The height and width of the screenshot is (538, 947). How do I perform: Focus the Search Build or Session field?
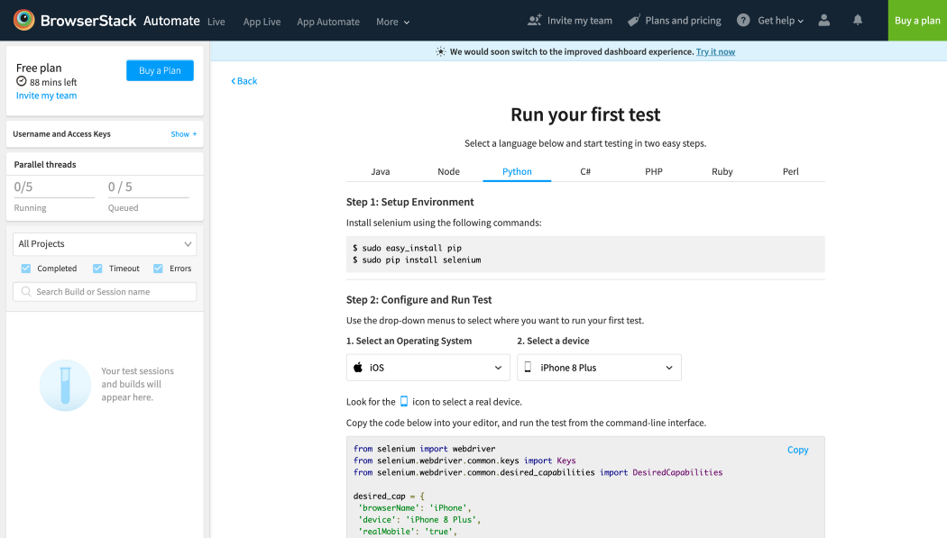click(112, 292)
